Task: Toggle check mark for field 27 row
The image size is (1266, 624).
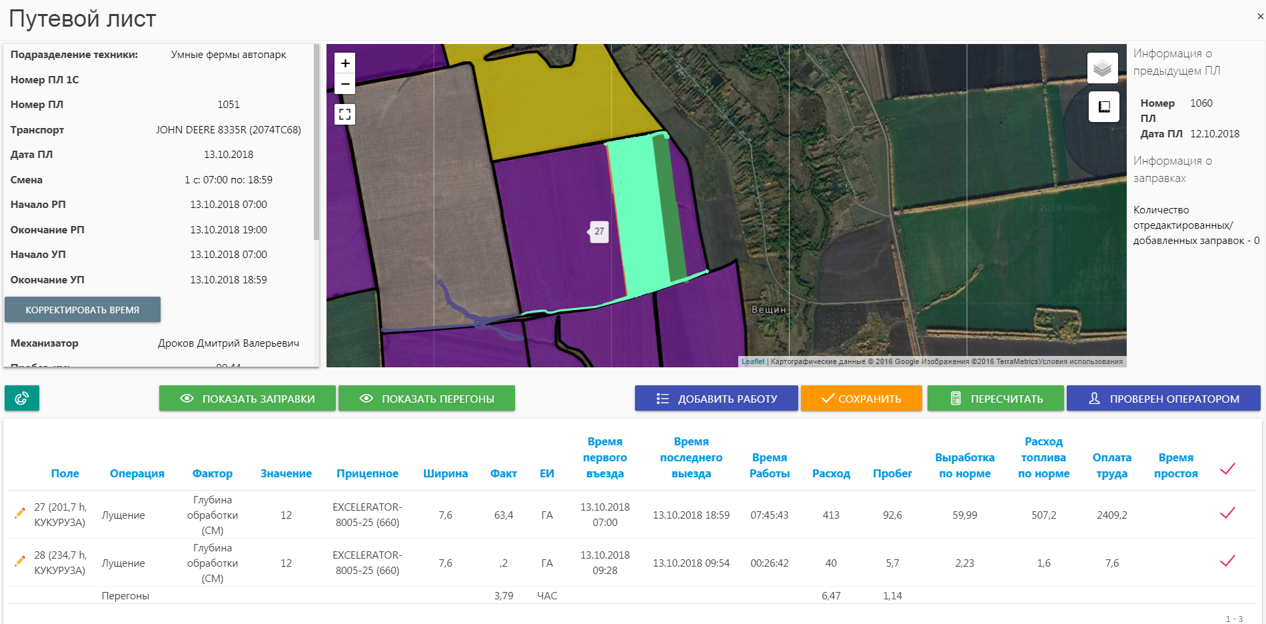Action: pos(1227,513)
